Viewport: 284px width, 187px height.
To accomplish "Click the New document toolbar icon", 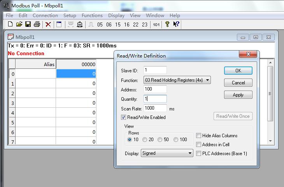I will 11,24.
